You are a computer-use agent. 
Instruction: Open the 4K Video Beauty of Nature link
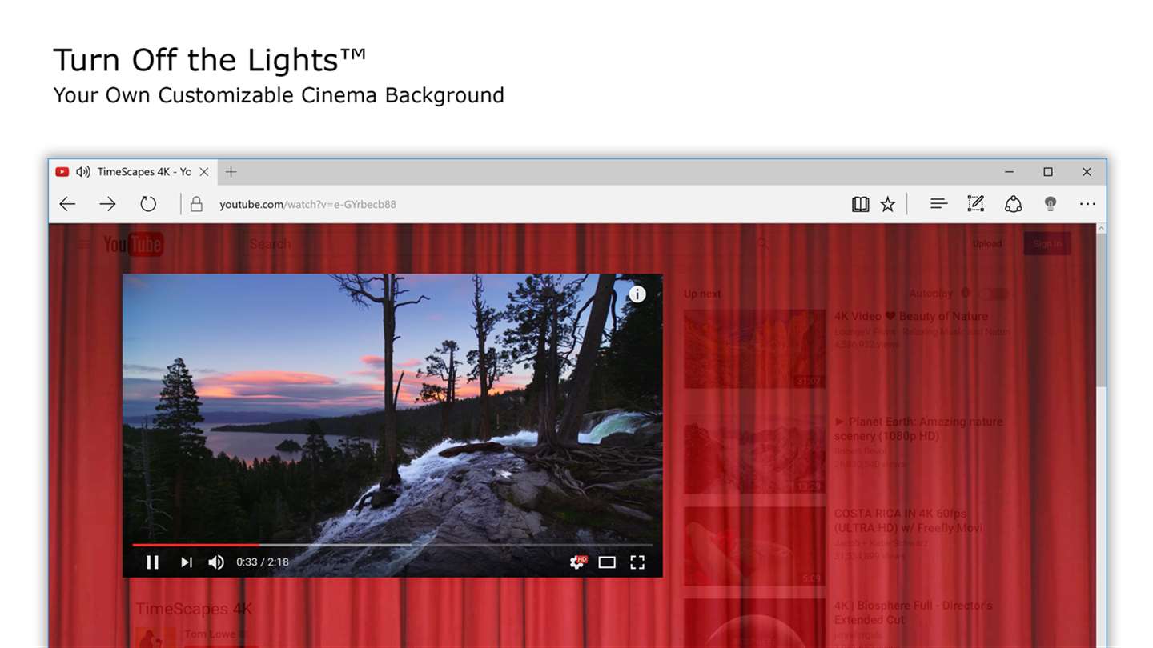(x=911, y=316)
